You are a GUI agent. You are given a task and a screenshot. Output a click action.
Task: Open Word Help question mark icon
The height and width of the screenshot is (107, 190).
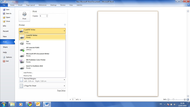click(188, 5)
